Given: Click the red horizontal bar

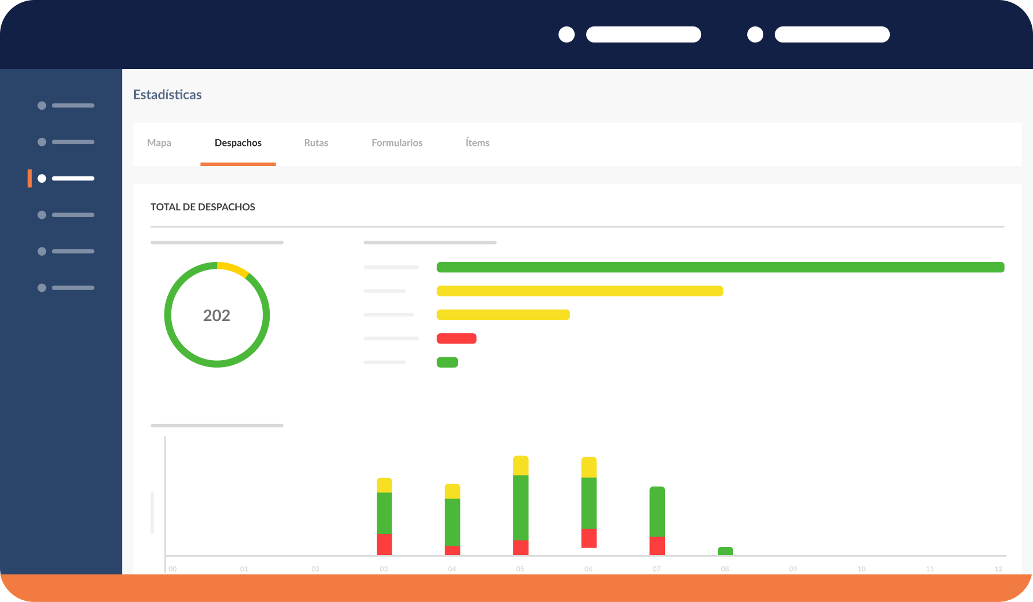Looking at the screenshot, I should tap(457, 338).
